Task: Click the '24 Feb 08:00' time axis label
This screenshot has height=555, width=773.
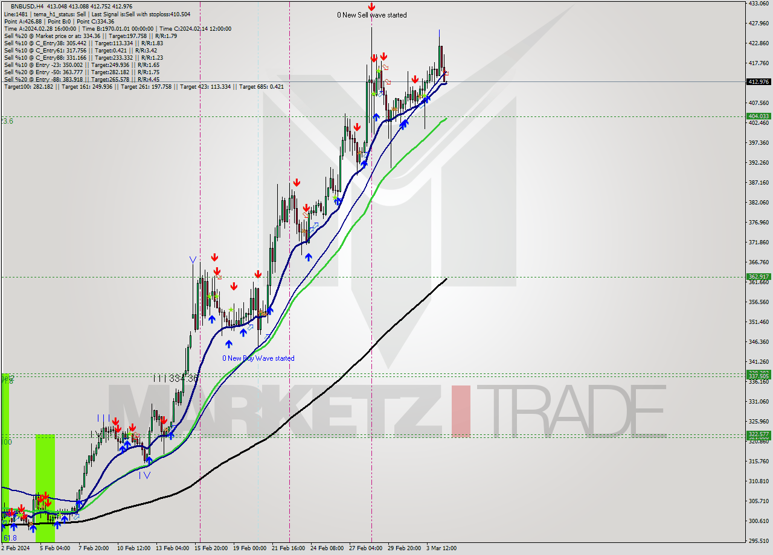Action: (x=327, y=548)
